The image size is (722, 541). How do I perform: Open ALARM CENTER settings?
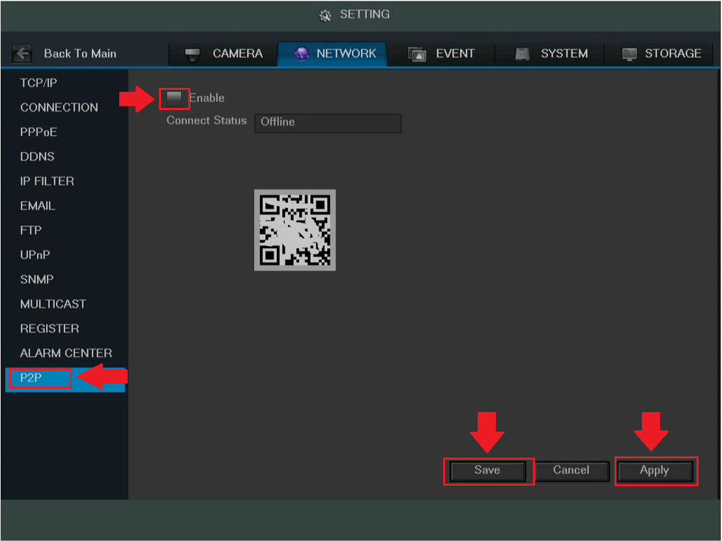tap(66, 353)
